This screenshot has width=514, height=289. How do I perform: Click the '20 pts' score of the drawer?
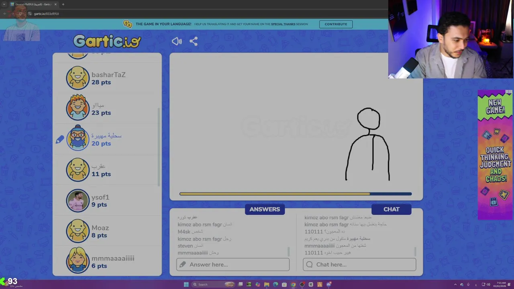coord(101,143)
